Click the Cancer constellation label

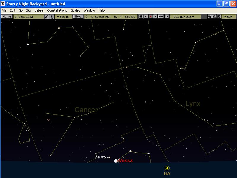point(86,110)
